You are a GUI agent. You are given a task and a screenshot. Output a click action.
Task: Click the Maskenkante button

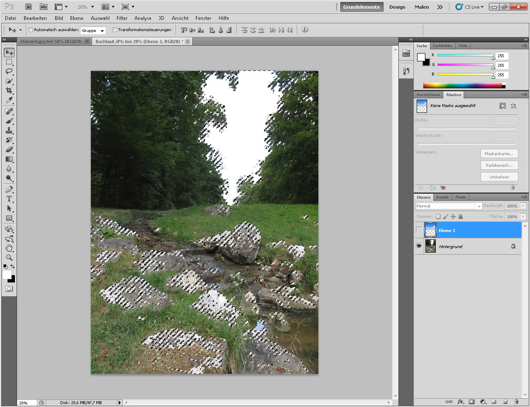click(x=499, y=154)
